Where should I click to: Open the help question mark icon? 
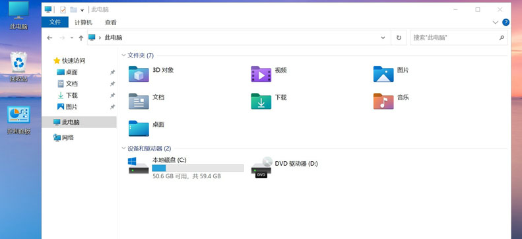coord(506,22)
